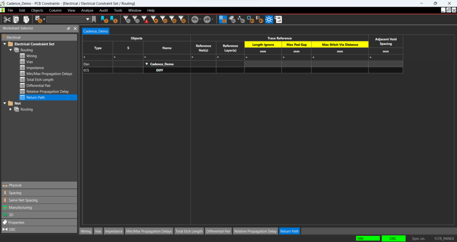Open the Tools menu
Screen dimensions: 457x242
118,10
